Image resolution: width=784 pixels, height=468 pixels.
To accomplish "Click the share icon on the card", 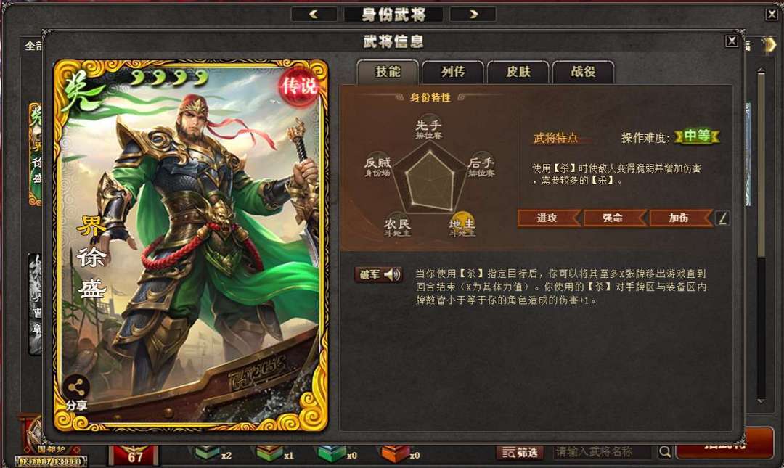I will pos(76,387).
